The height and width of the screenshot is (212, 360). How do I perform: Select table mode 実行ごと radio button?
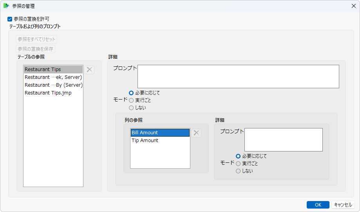coord(131,100)
